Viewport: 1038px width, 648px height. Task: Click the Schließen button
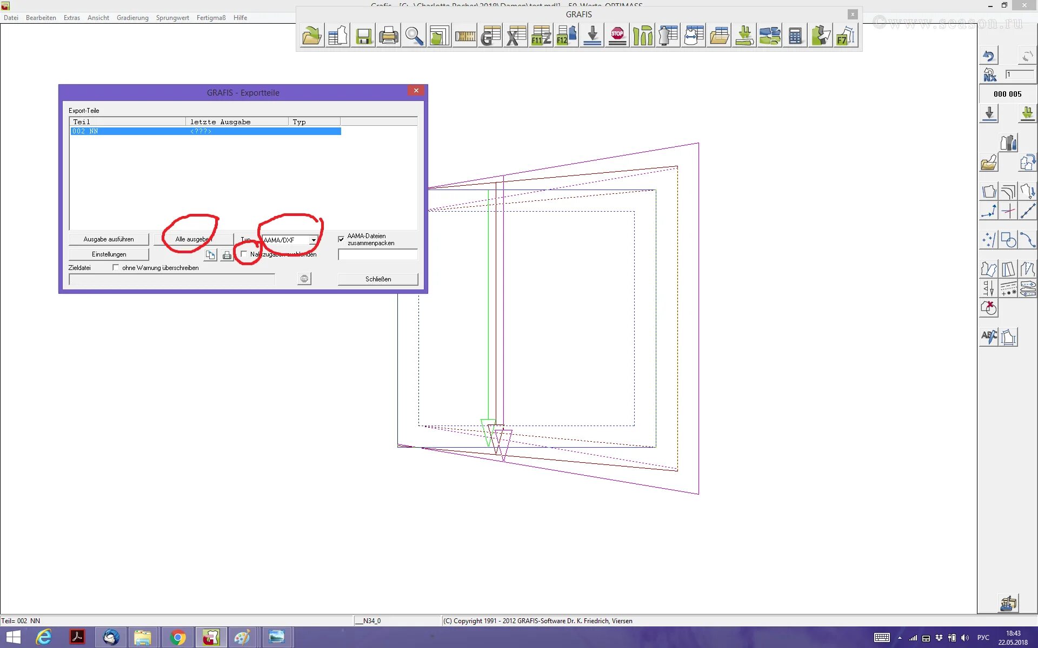click(378, 279)
